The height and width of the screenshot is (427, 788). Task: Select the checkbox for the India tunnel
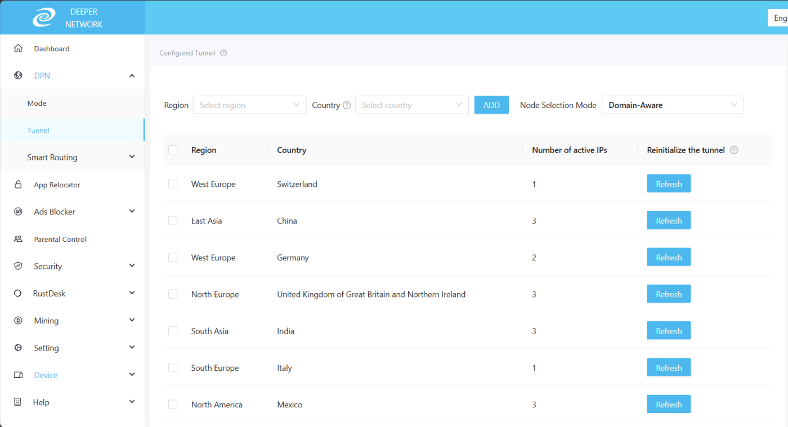click(173, 331)
